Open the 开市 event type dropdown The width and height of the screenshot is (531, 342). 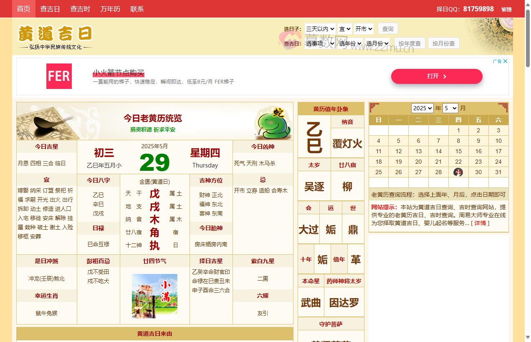(364, 29)
